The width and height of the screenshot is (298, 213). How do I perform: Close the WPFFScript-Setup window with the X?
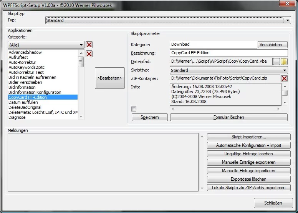point(287,3)
